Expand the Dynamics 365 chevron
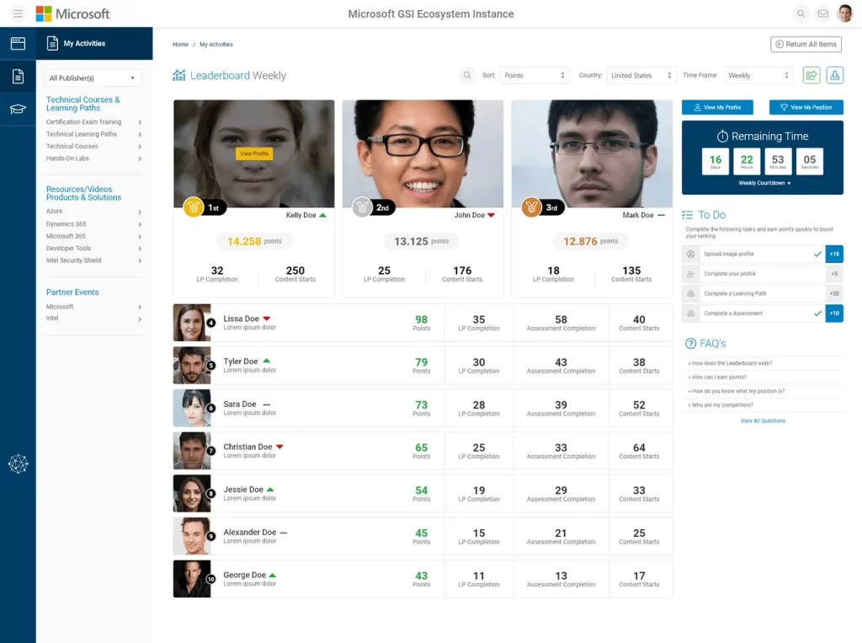The height and width of the screenshot is (643, 862). point(140,224)
